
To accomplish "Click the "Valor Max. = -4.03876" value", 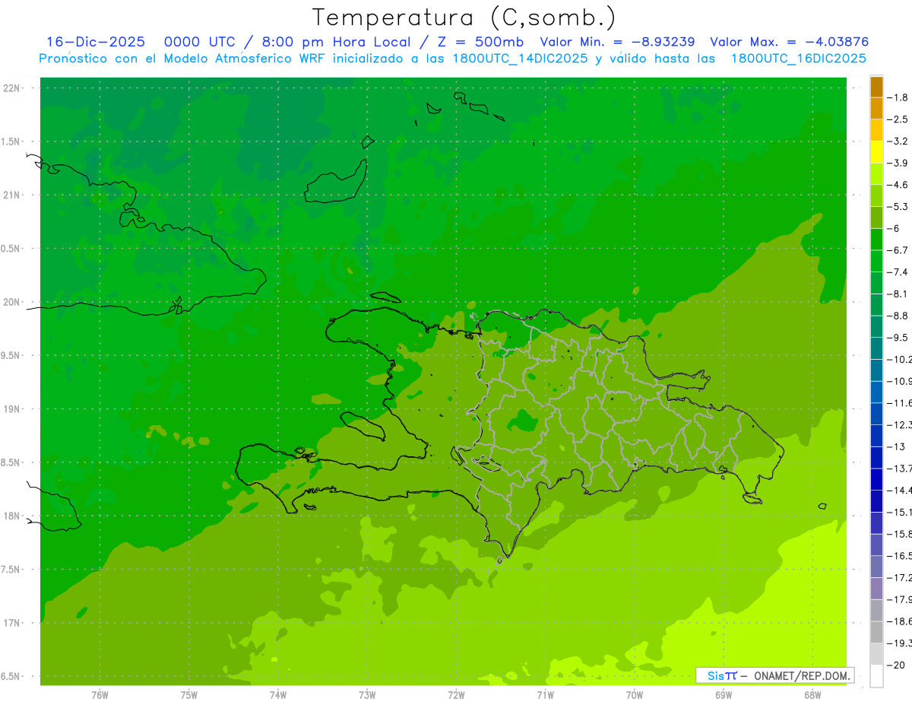I will click(x=789, y=42).
